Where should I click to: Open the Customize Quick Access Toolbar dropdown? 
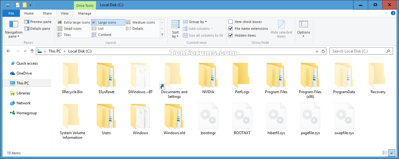(x=30, y=5)
